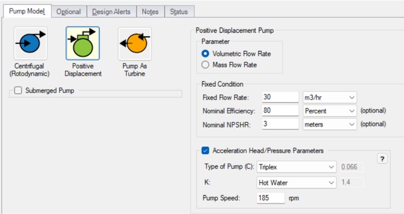The image size is (404, 214).
Task: Open the Notes tab
Action: click(150, 12)
